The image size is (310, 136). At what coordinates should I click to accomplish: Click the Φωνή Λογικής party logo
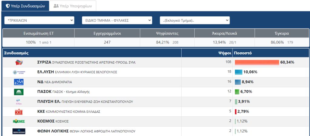tap(19, 131)
